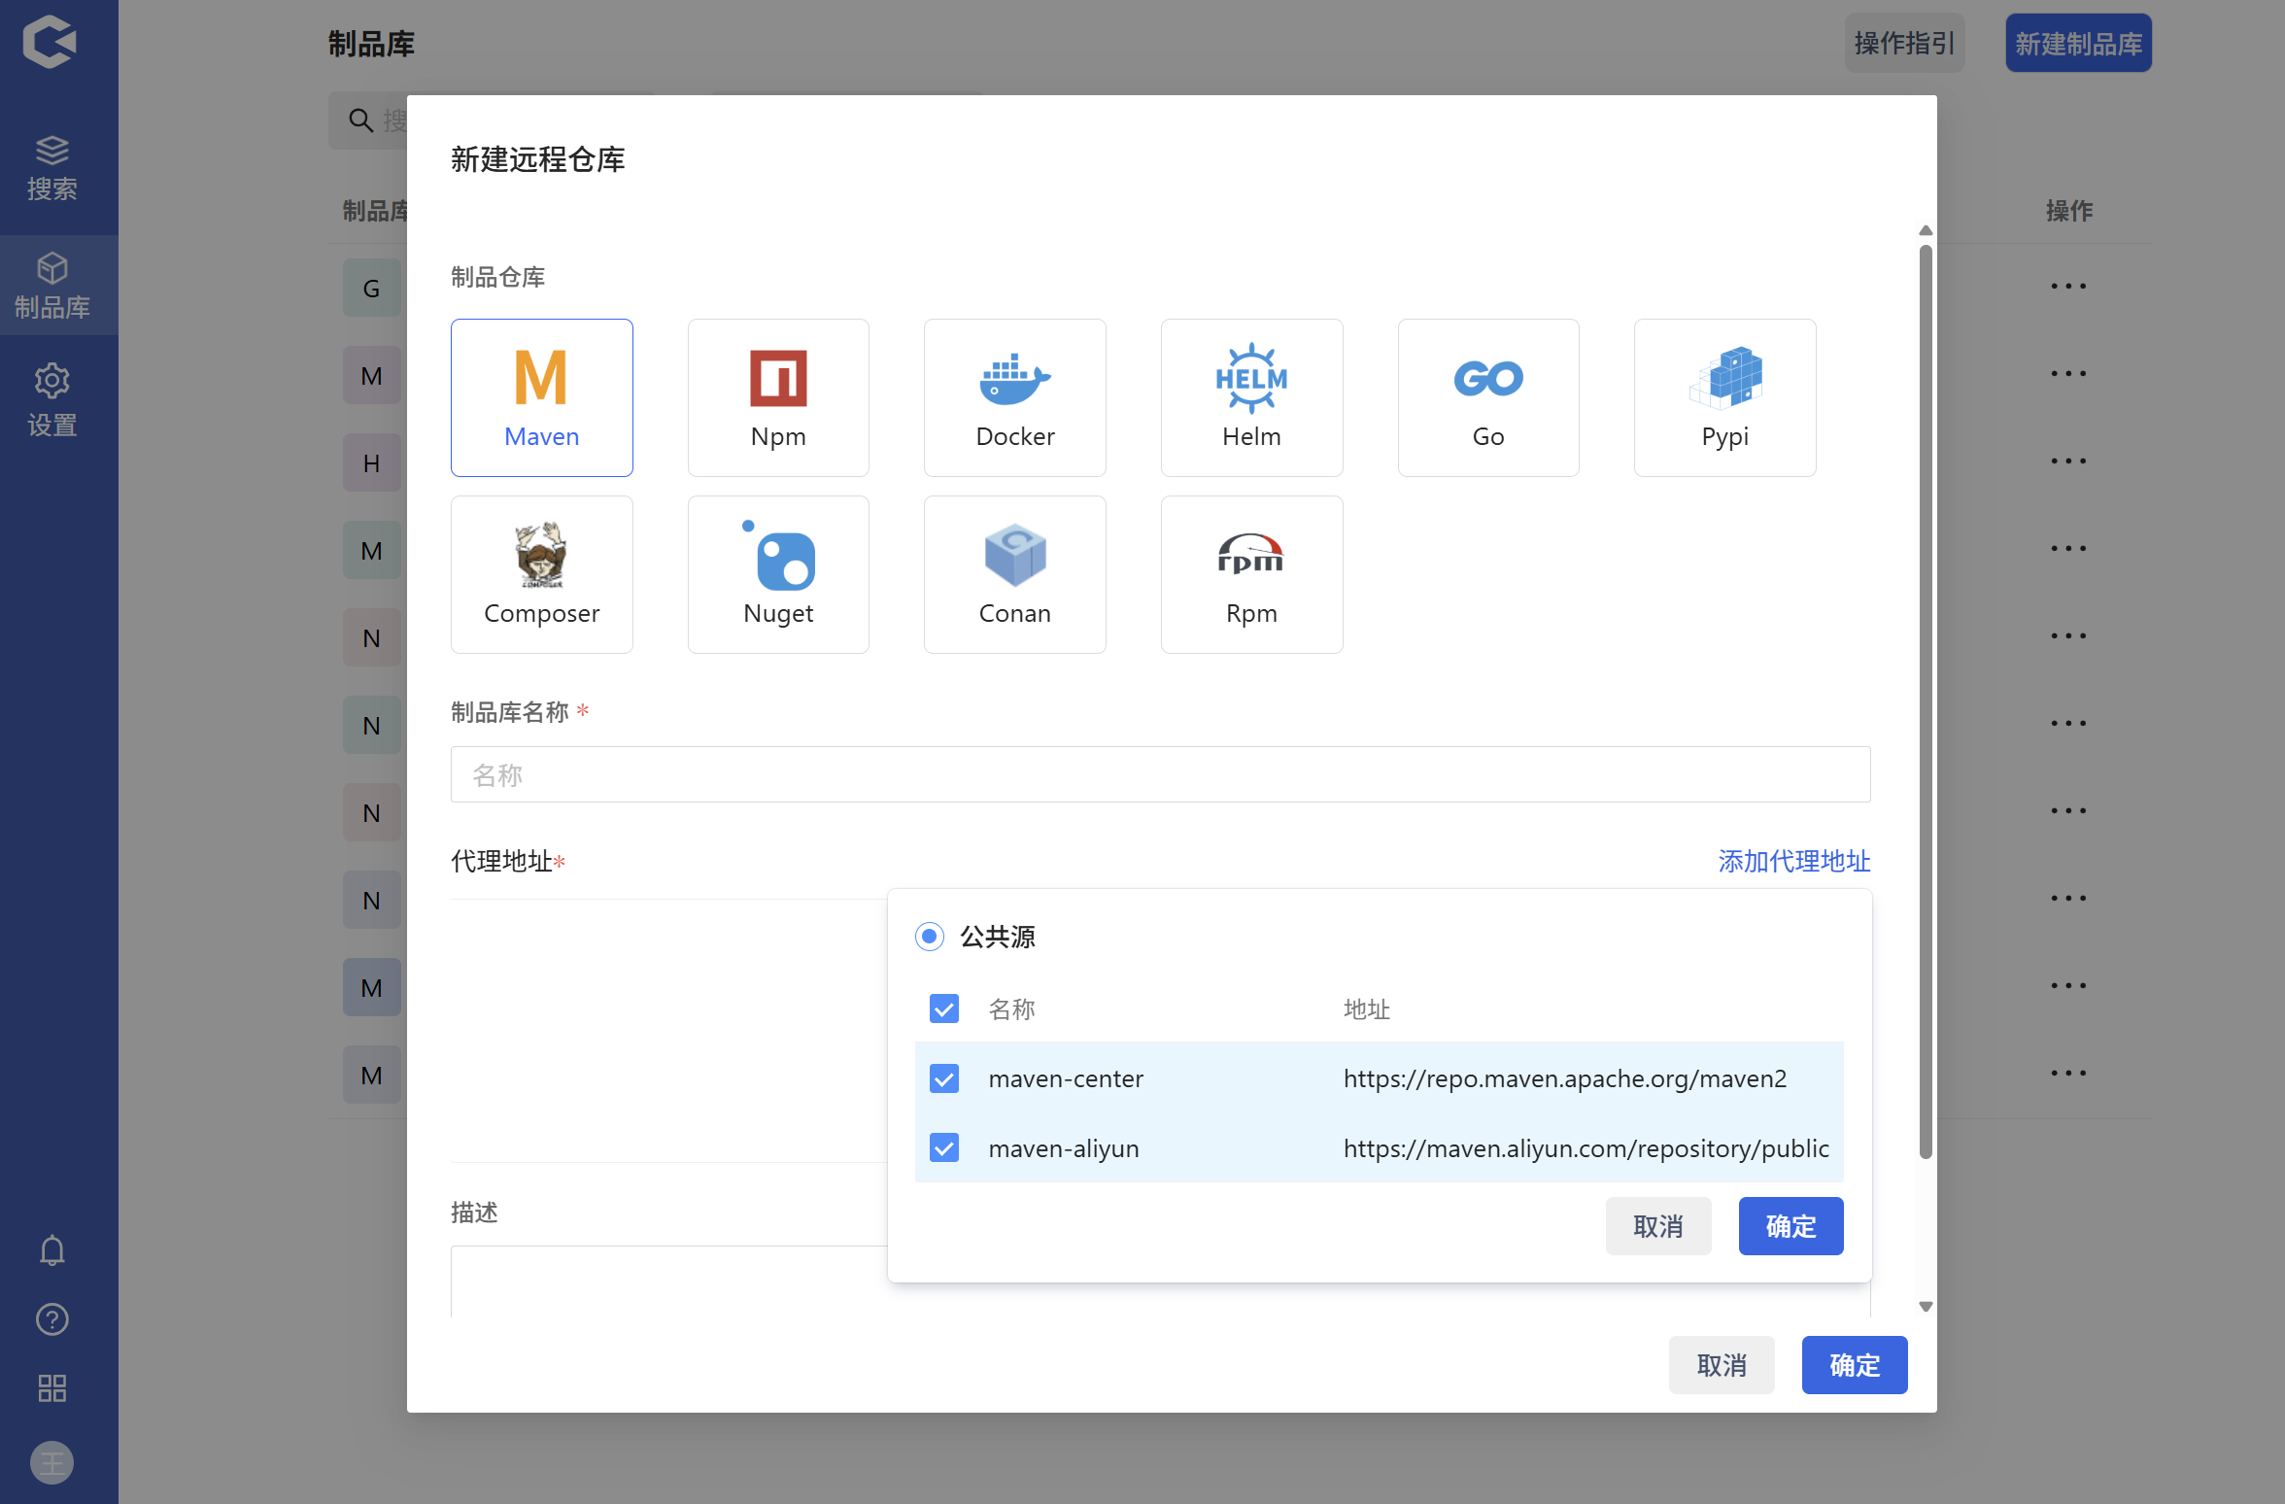Open the notification bell in sidebar
The height and width of the screenshot is (1504, 2285).
(52, 1250)
